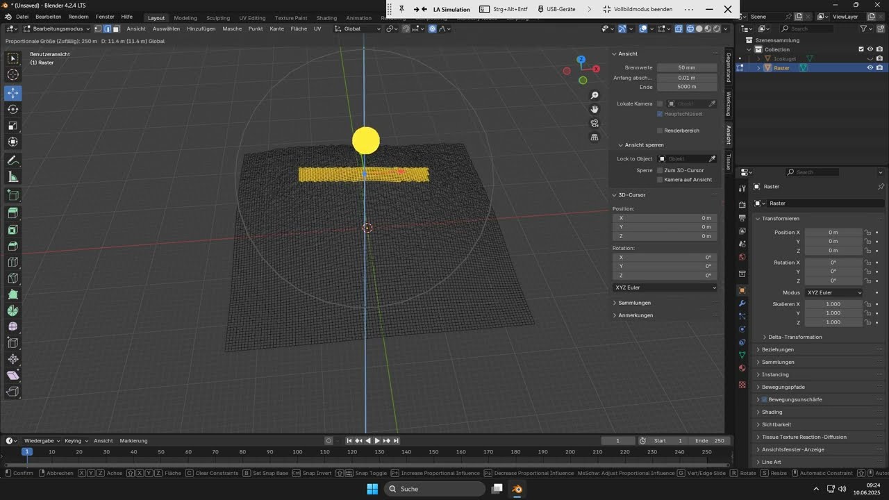Viewport: 889px width, 500px height.
Task: Expand the Beziehungen panel
Action: [777, 349]
